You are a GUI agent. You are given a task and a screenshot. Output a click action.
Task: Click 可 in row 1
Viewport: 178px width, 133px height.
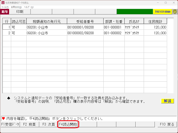tap(19, 27)
